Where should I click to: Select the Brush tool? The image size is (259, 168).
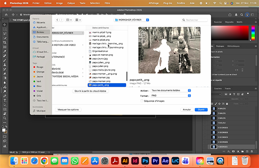[x=4, y=60]
